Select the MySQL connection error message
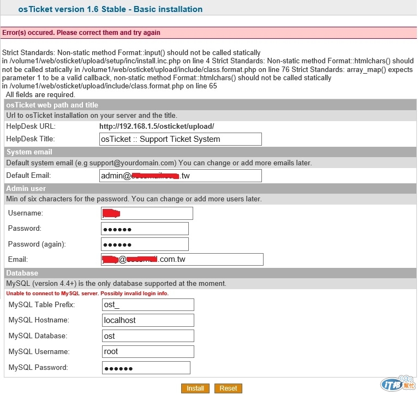The height and width of the screenshot is (395, 418). click(x=87, y=294)
